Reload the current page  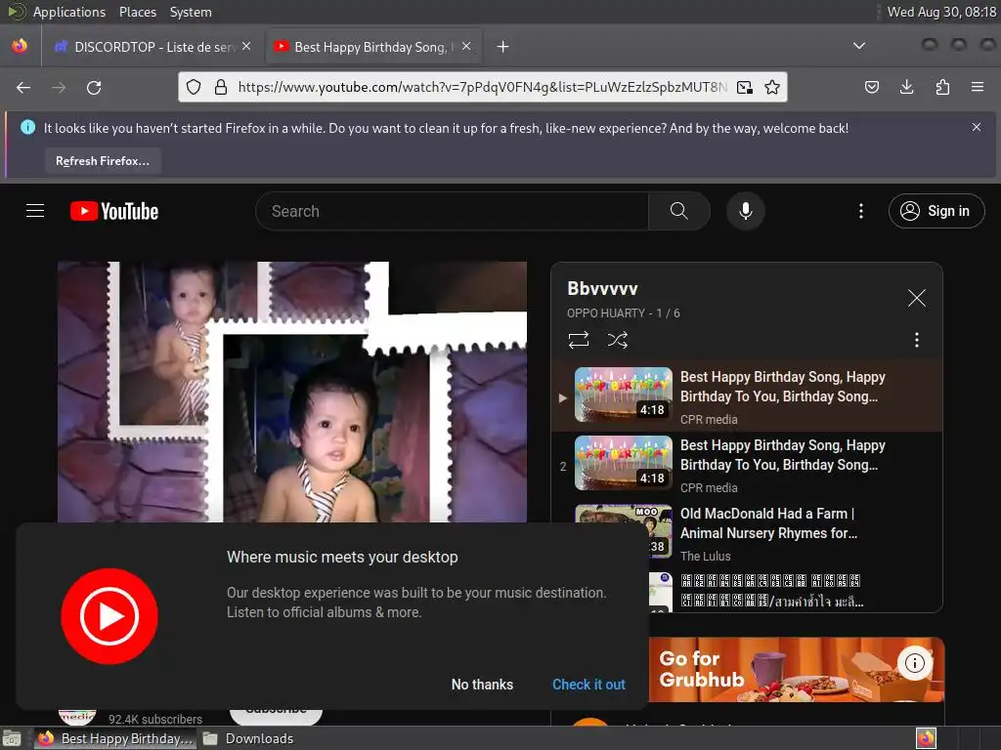[x=94, y=87]
